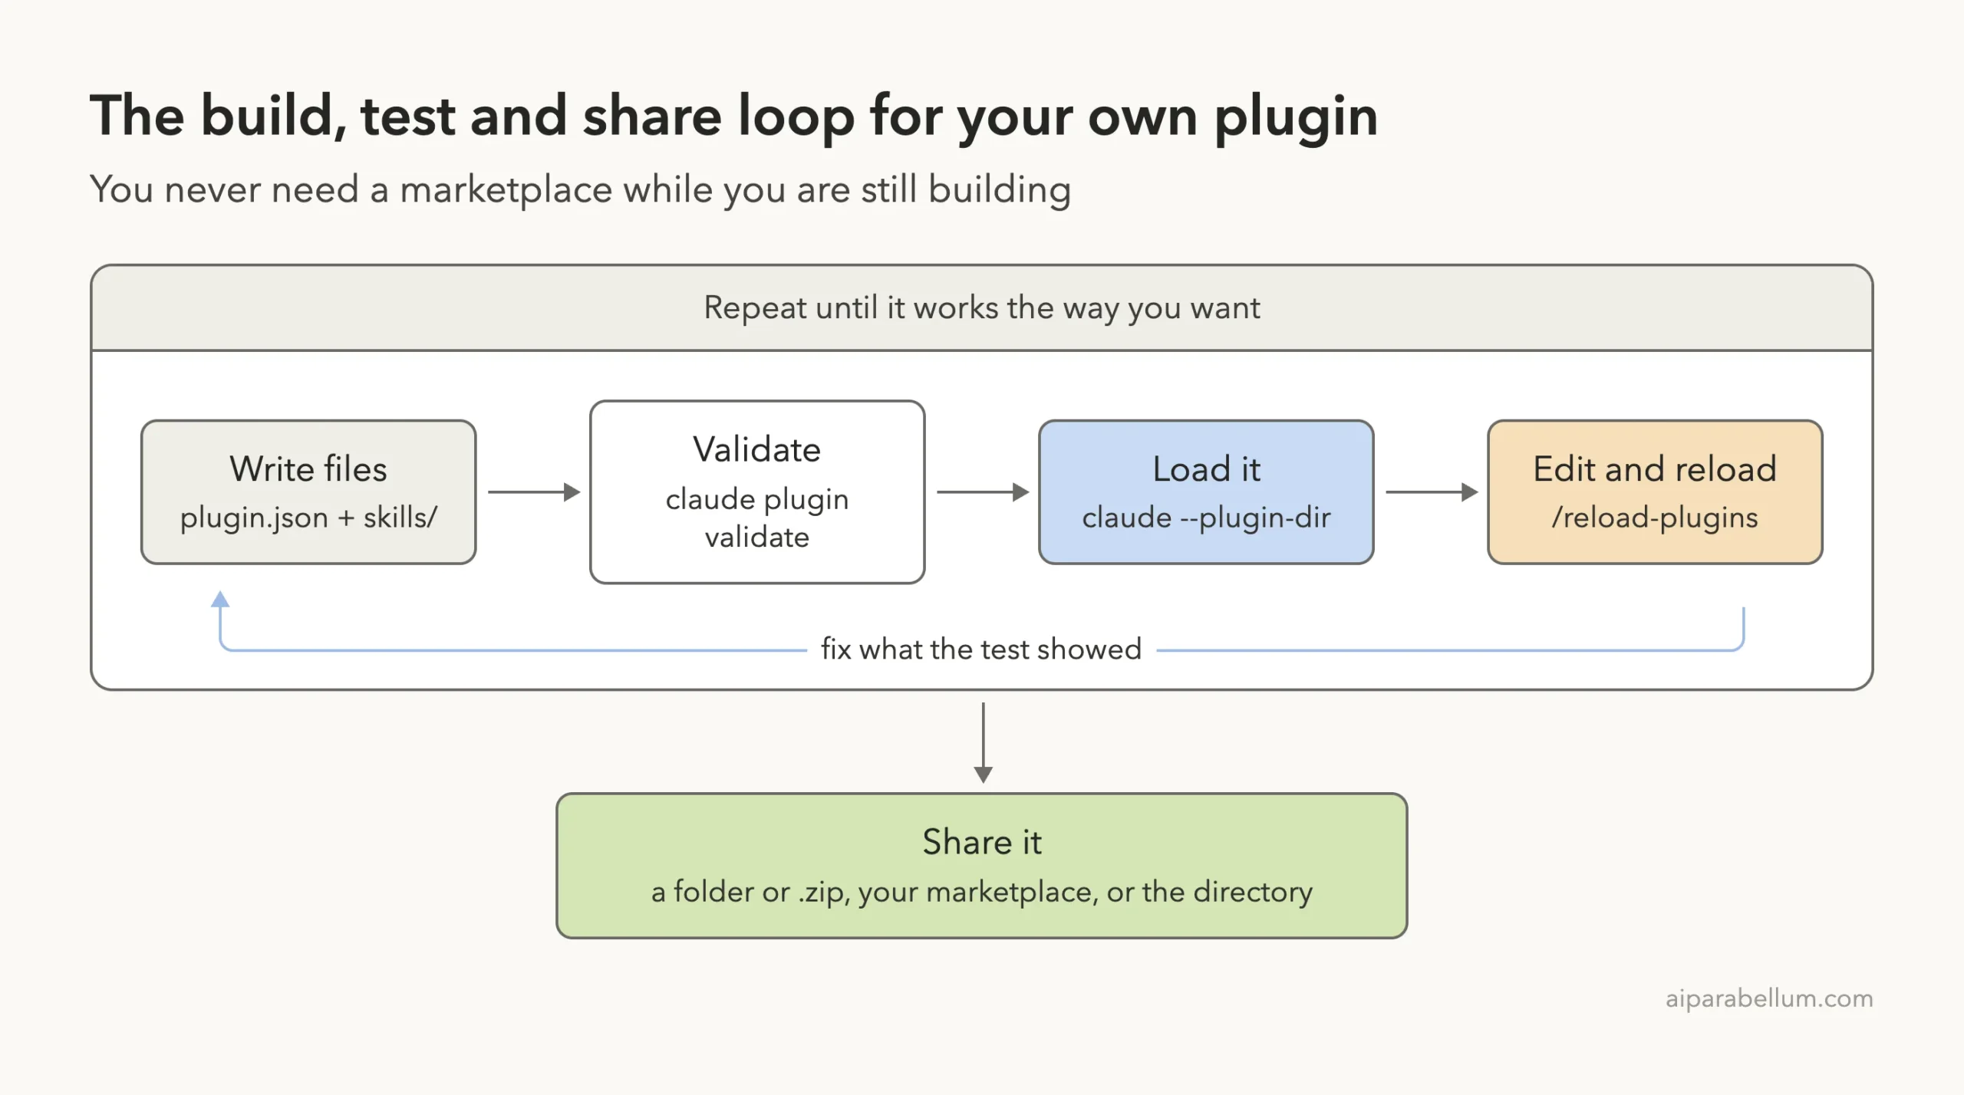Click the subtitle 'You never need a marketplace'
This screenshot has width=1964, height=1095.
click(580, 189)
